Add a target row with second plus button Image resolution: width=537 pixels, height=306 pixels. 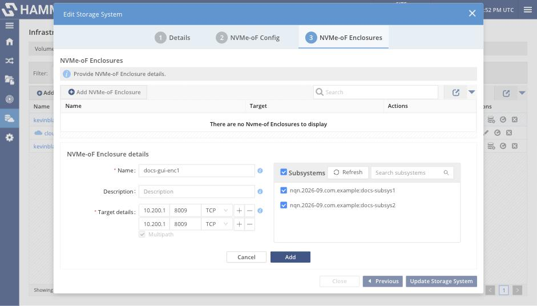(239, 224)
